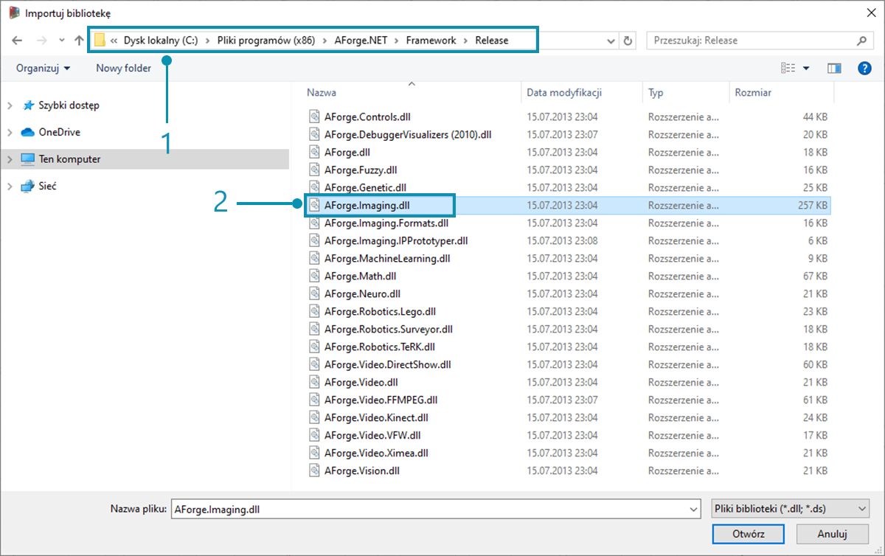Select Sieć in navigation pane
Image resolution: width=885 pixels, height=556 pixels.
[47, 186]
